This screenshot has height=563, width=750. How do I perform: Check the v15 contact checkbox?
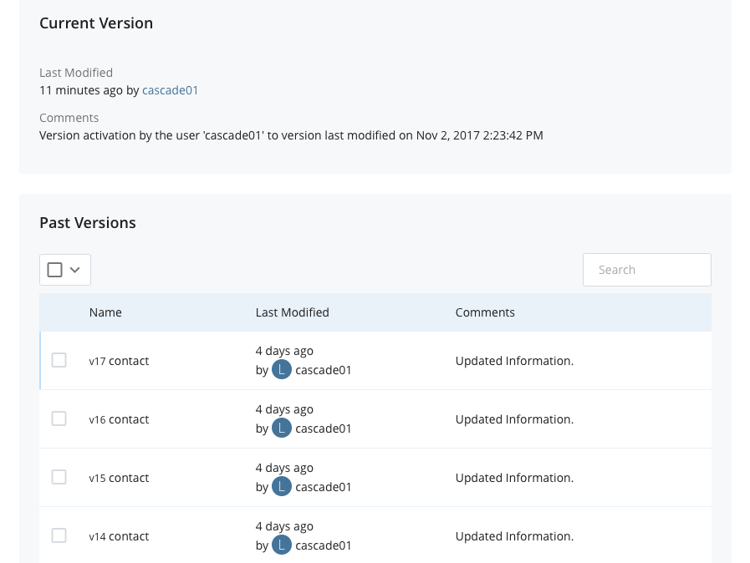(x=59, y=477)
